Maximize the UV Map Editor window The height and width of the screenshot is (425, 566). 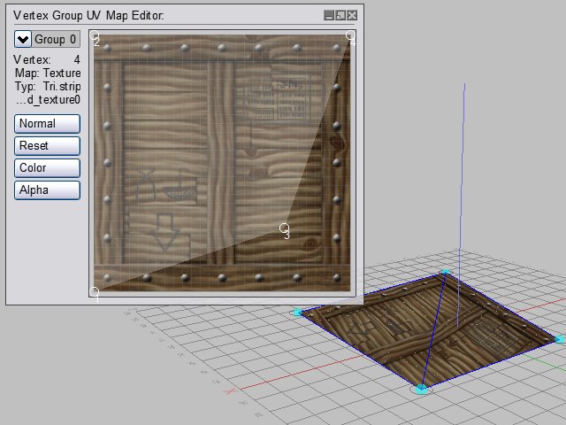340,15
